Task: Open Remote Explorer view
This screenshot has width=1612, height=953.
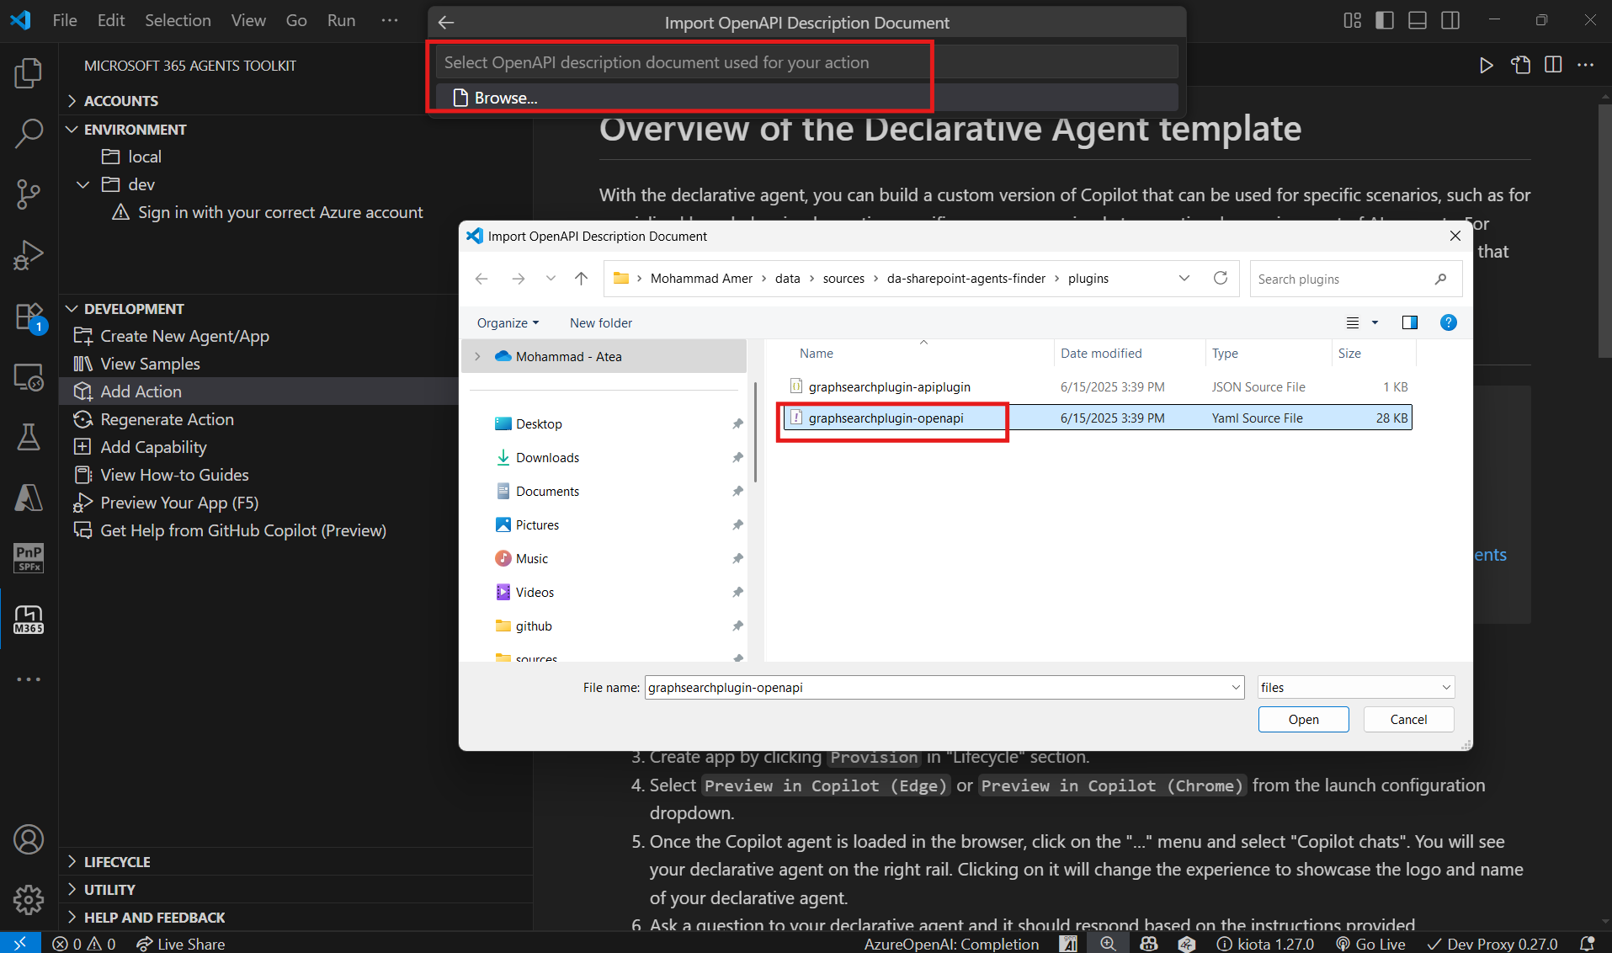Action: 29,376
